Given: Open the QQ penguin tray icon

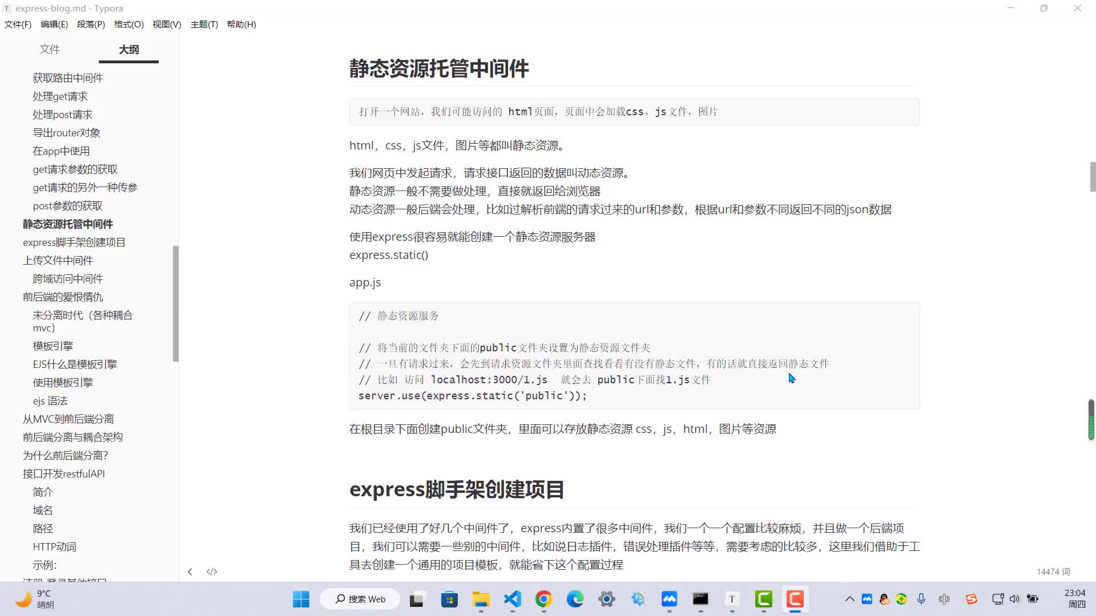Looking at the screenshot, I should point(884,599).
